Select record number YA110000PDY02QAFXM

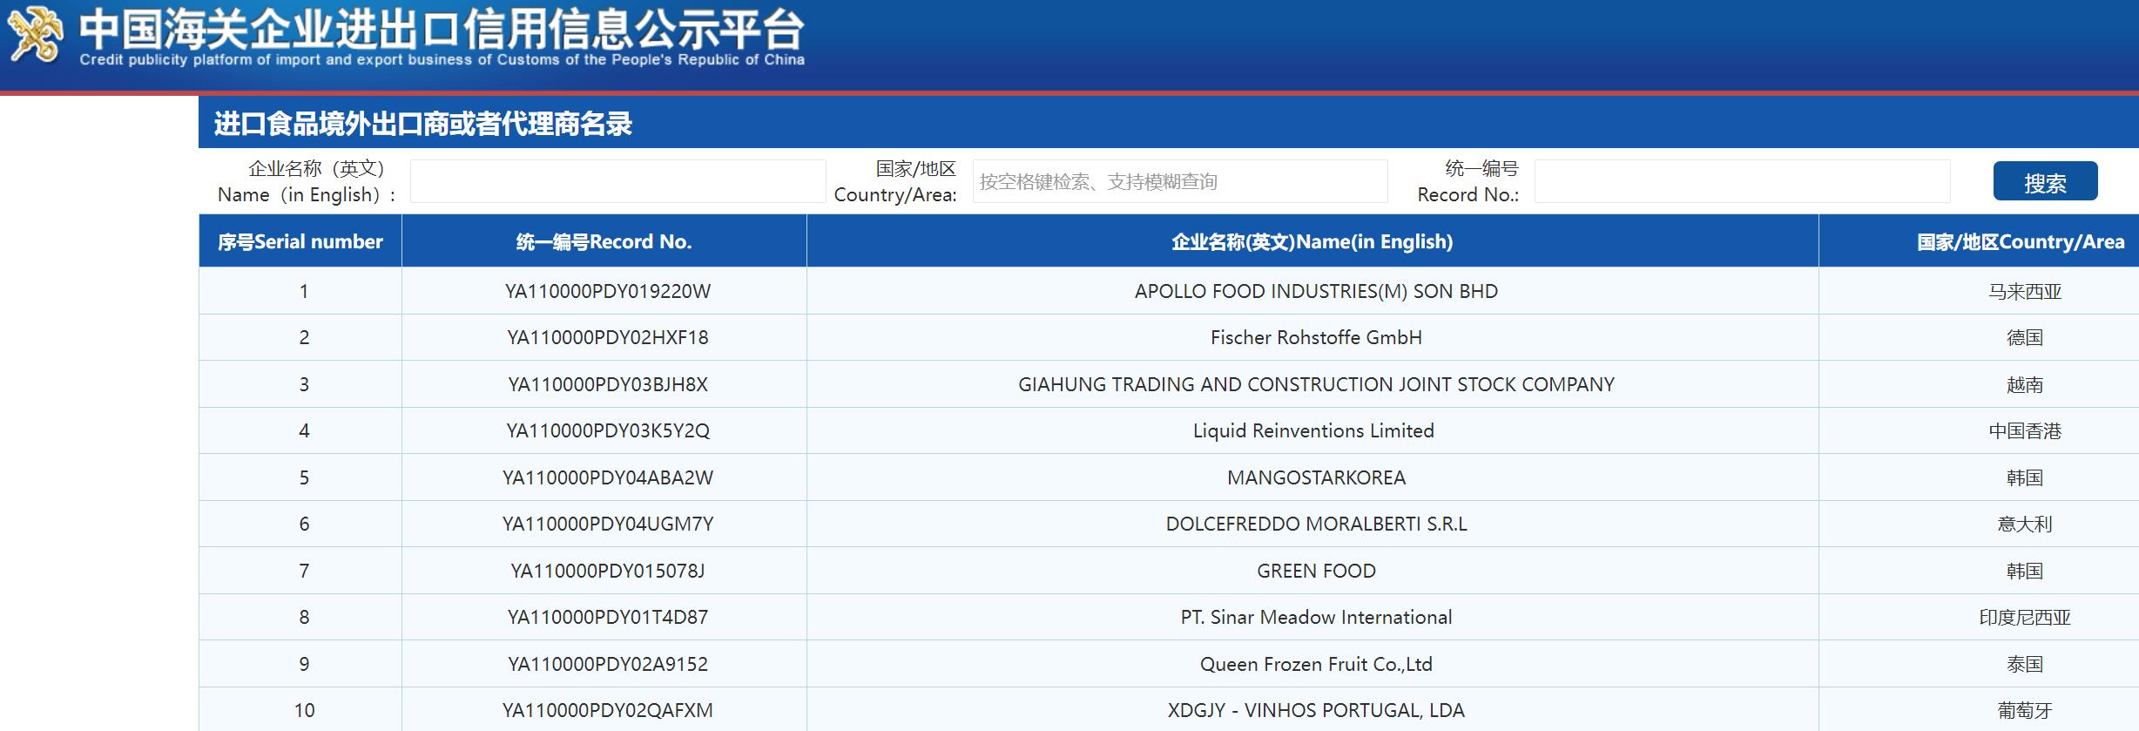point(608,710)
